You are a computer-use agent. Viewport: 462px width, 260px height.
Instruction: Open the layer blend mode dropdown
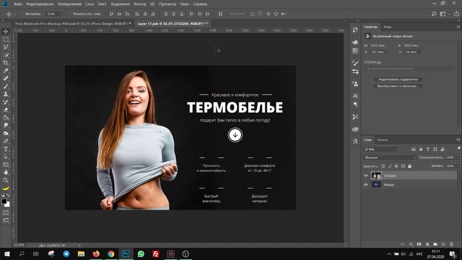tap(390, 157)
